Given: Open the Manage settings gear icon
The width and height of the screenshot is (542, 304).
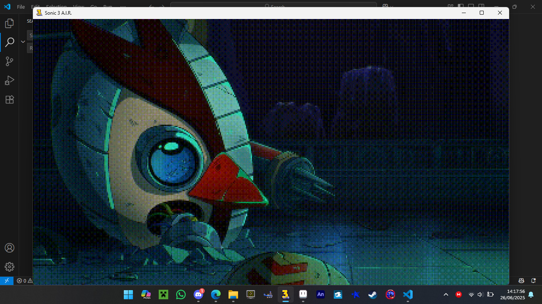Looking at the screenshot, I should [10, 266].
